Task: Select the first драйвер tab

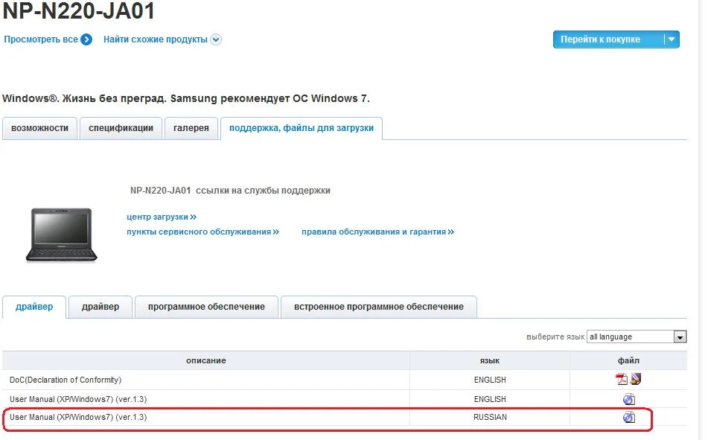Action: point(34,307)
